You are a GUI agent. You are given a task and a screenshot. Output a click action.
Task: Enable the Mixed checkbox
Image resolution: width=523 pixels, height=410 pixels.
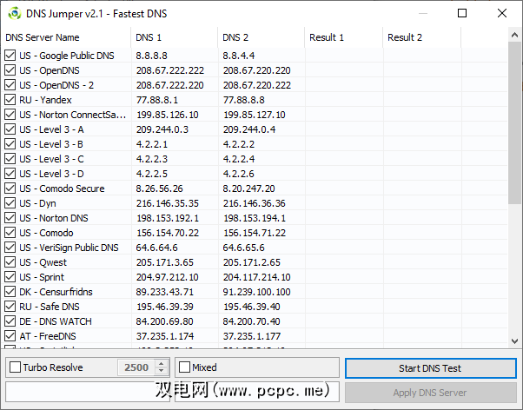click(x=184, y=367)
